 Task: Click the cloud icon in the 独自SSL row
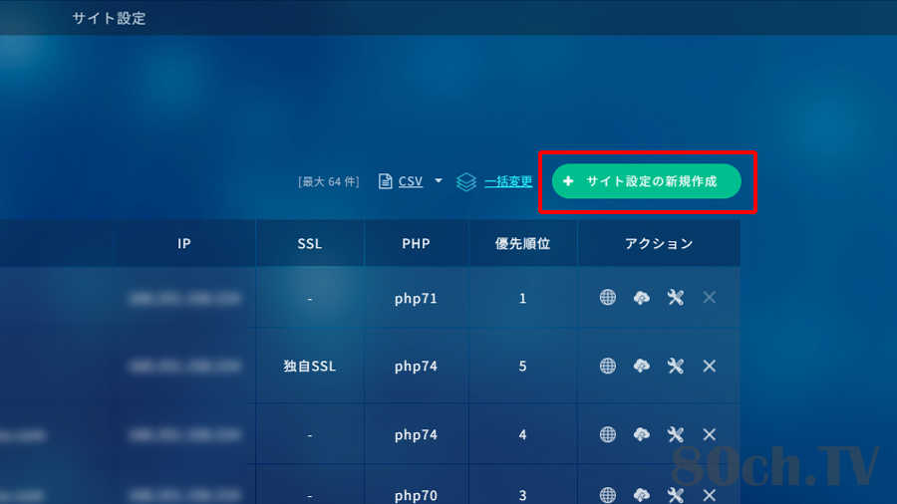641,367
